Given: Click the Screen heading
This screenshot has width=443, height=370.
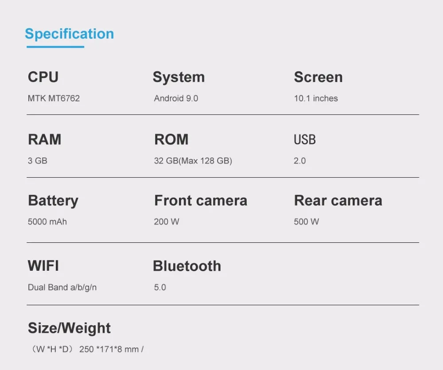Looking at the screenshot, I should point(318,77).
